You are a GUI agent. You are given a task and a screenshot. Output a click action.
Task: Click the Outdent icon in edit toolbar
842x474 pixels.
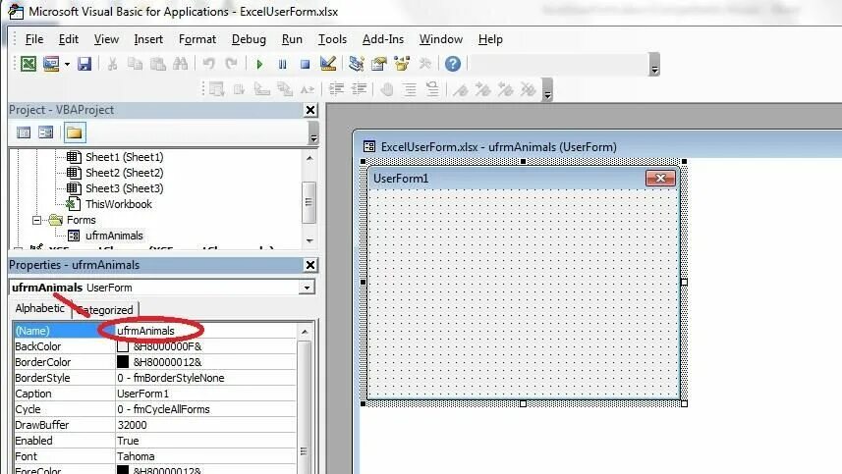click(x=360, y=89)
